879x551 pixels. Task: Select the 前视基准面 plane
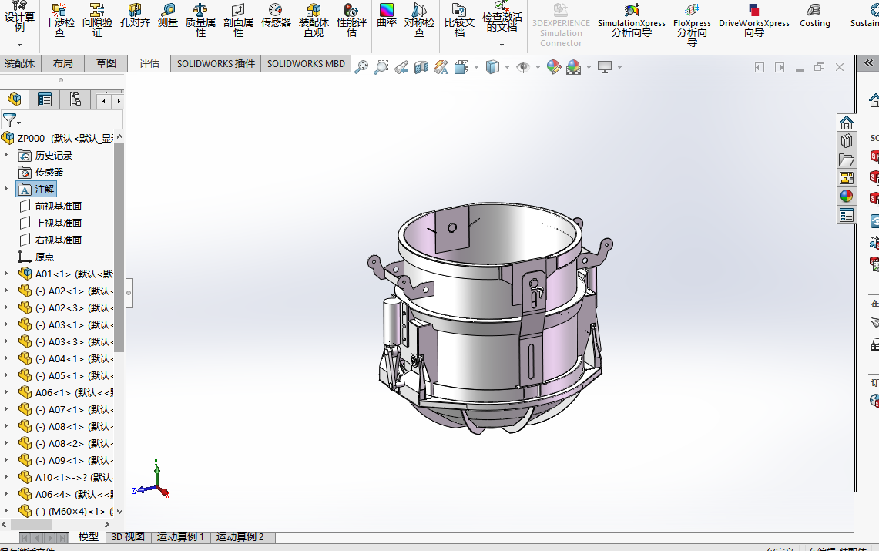click(59, 207)
